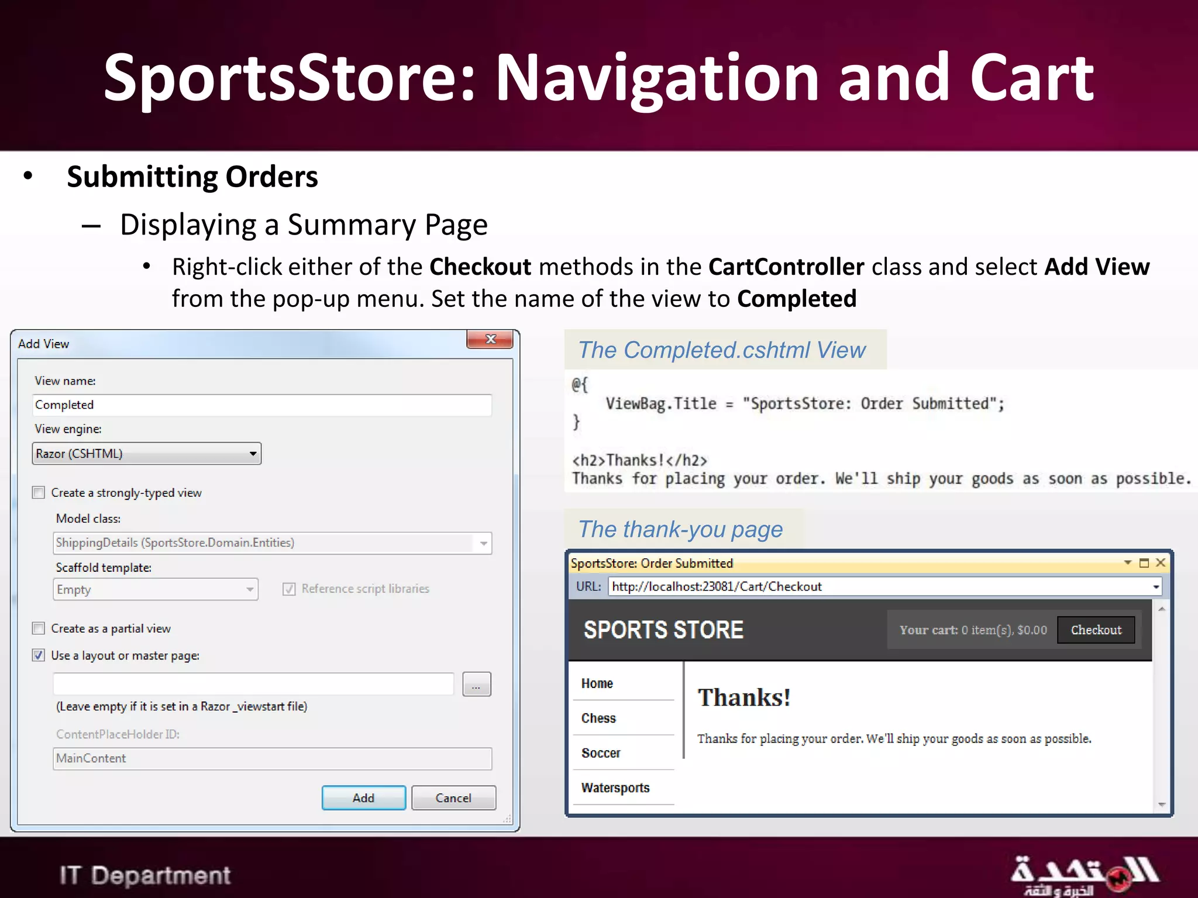
Task: Click the Leave empty Razor _viewstart hint text
Action: click(x=181, y=706)
